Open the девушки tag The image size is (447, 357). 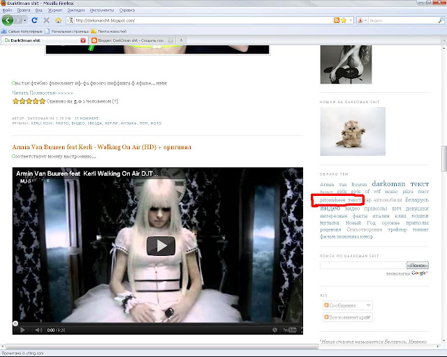[417, 208]
